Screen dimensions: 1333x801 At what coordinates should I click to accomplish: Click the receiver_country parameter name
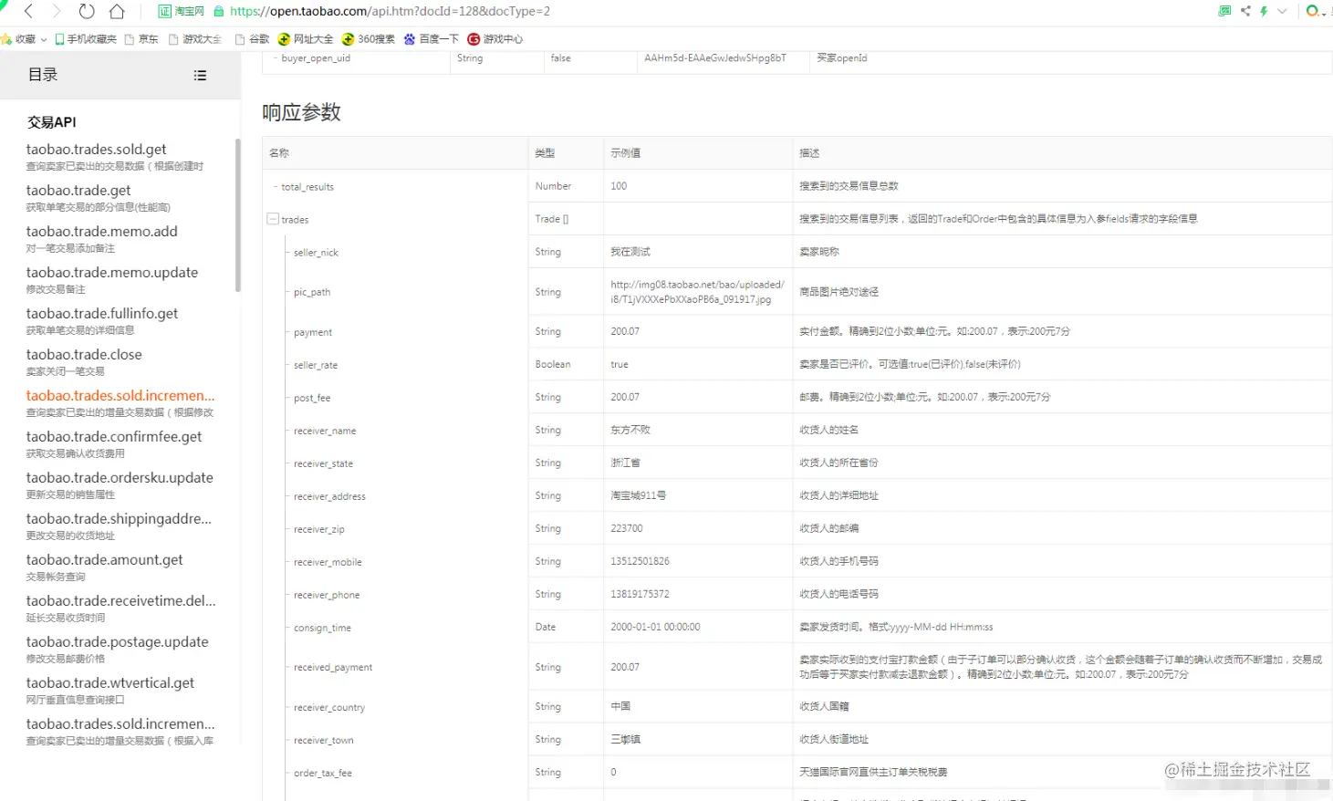coord(329,707)
